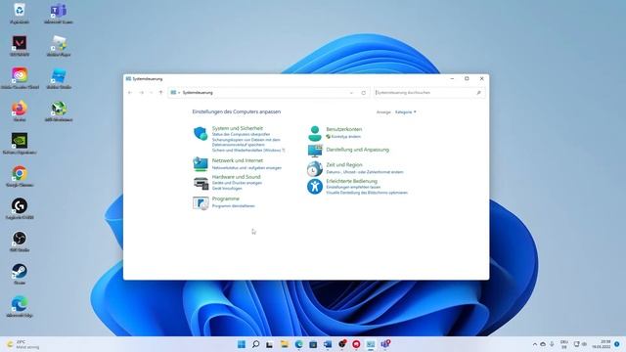Click 'Sichern und Wiederherstellen (Windows 7)' link
The image size is (626, 352).
248,150
